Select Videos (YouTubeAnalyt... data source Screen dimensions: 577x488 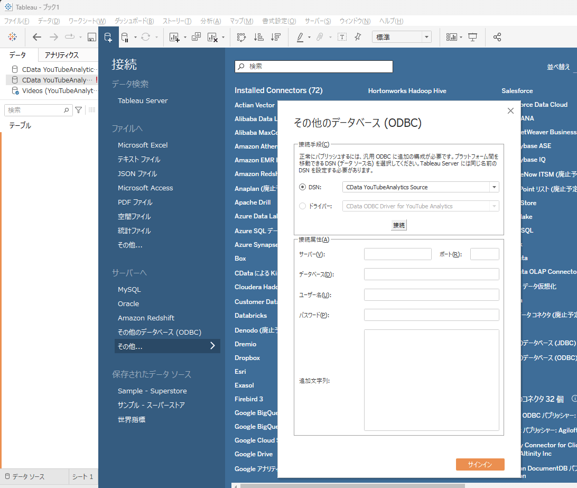(x=54, y=90)
